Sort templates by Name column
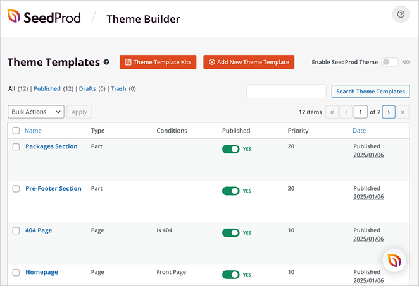The height and width of the screenshot is (286, 419). click(x=33, y=131)
